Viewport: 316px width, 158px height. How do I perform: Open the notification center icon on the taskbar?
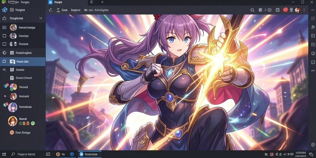pyautogui.click(x=311, y=154)
